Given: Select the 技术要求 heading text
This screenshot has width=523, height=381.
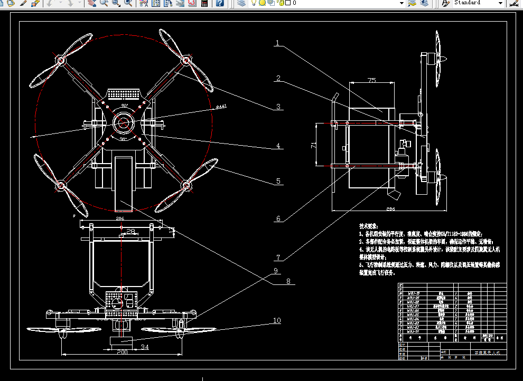Looking at the screenshot, I should click(x=368, y=226).
